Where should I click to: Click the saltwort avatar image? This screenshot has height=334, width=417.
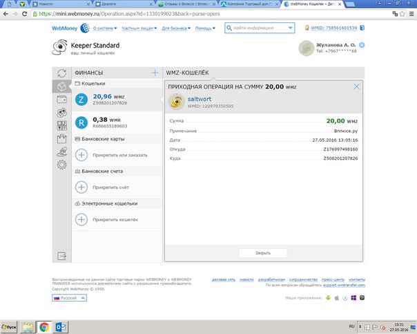tap(177, 102)
